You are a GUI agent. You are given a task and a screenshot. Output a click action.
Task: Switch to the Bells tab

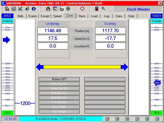click(20, 16)
